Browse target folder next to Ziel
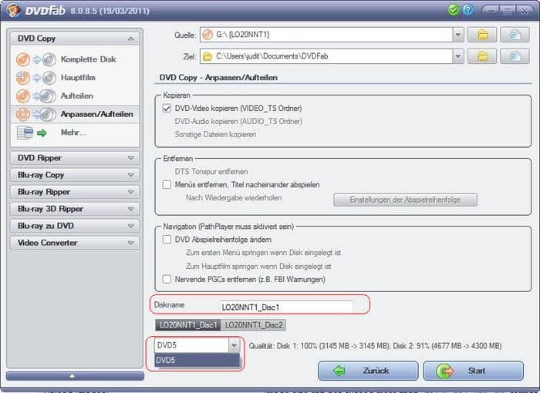This screenshot has height=393, width=540. (482, 56)
